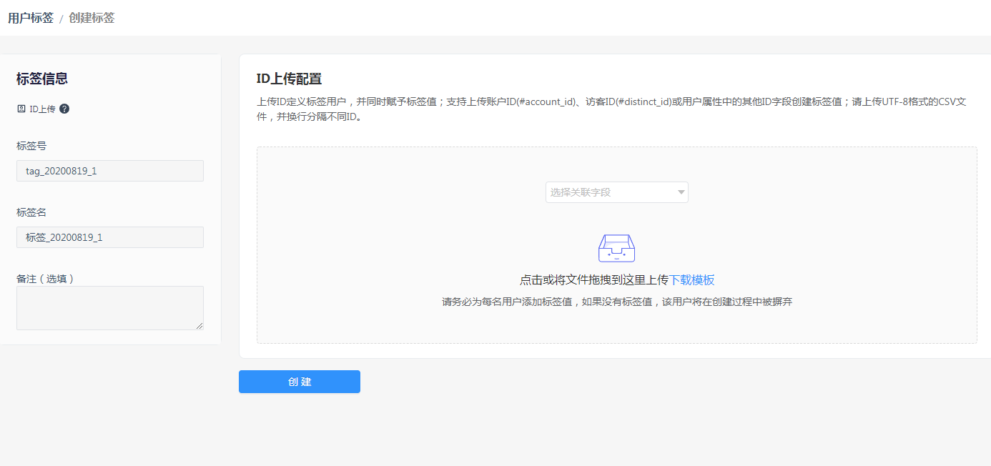Screen dimensions: 991x466
Task: Open the 下载模板 link
Action: [691, 280]
